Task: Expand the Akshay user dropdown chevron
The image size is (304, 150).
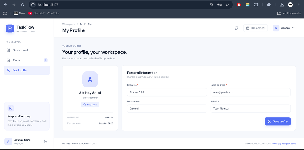Action: [x=293, y=28]
